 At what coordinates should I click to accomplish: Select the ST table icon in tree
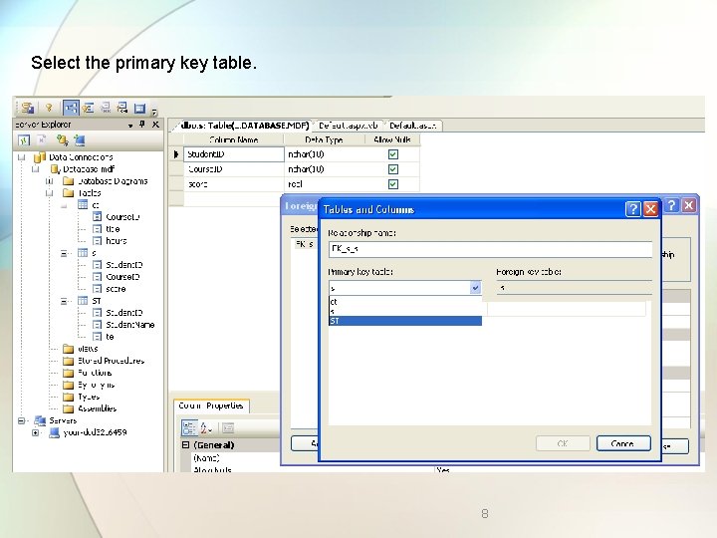pyautogui.click(x=83, y=301)
